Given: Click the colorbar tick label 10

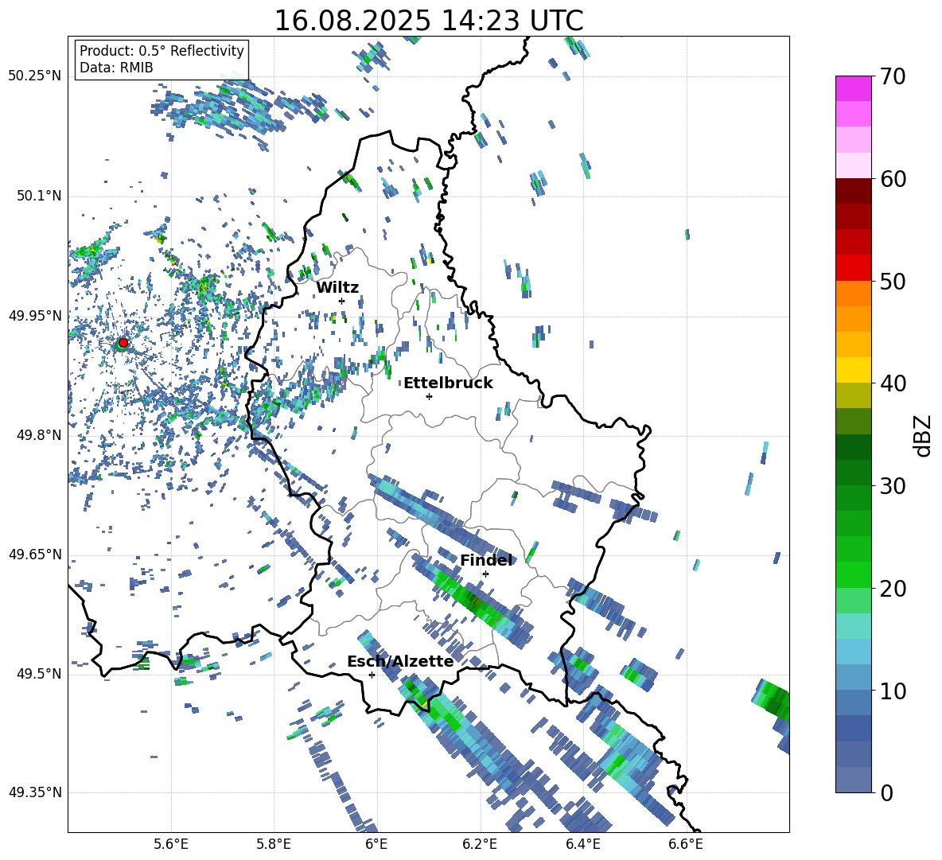Looking at the screenshot, I should (x=893, y=691).
